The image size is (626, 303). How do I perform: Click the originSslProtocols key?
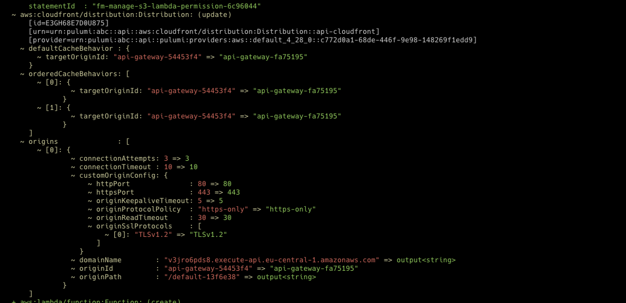tap(134, 226)
